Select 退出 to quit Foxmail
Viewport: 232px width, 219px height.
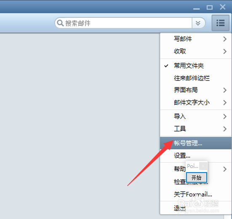pos(196,208)
